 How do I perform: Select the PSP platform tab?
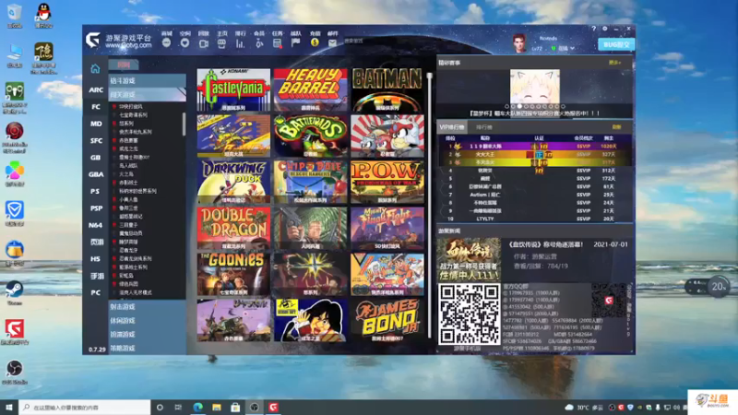point(96,208)
